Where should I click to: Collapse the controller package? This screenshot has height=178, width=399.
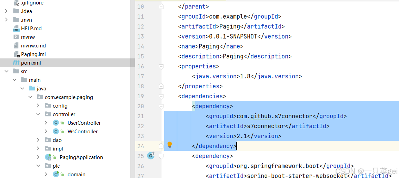point(38,114)
